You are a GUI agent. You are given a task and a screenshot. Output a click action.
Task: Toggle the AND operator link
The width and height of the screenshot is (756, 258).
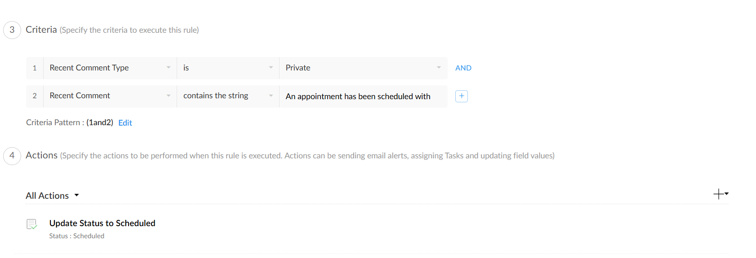pyautogui.click(x=463, y=68)
